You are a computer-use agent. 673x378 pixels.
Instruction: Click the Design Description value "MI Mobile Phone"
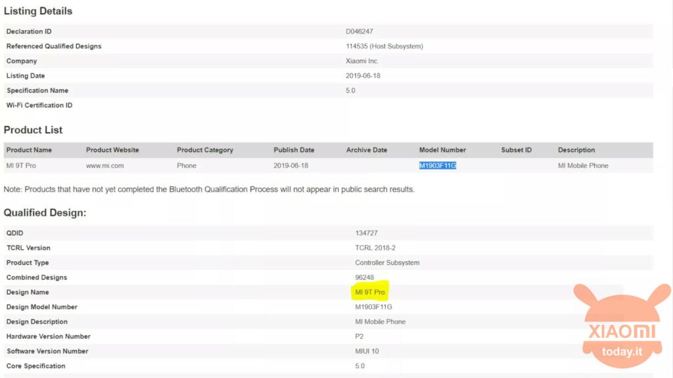pyautogui.click(x=381, y=322)
